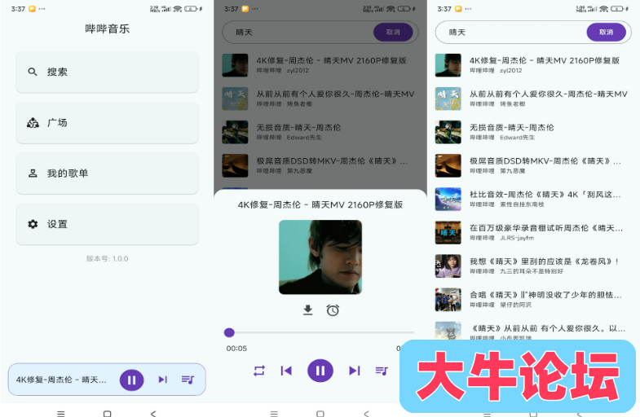Tap the home navigation square on home screen
The height and width of the screenshot is (417, 640).
[108, 413]
